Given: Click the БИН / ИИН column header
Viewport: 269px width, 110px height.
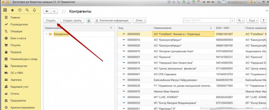Looking at the screenshot, I should 229,28.
